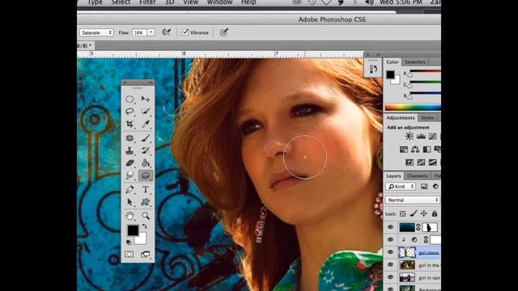Viewport: 518px width, 291px height.
Task: Add a Levels adjustment
Action: click(x=421, y=137)
